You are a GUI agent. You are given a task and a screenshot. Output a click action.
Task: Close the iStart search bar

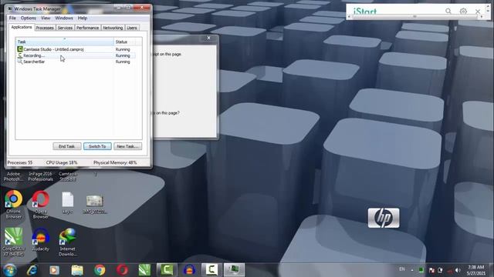pos(478,12)
